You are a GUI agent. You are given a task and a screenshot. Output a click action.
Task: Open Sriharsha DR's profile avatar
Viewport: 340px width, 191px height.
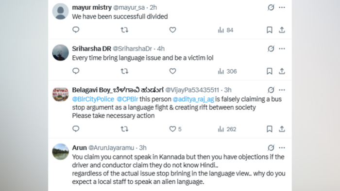61,52
